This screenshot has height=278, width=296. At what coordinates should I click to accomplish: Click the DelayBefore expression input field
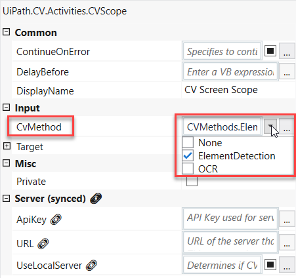click(x=230, y=71)
